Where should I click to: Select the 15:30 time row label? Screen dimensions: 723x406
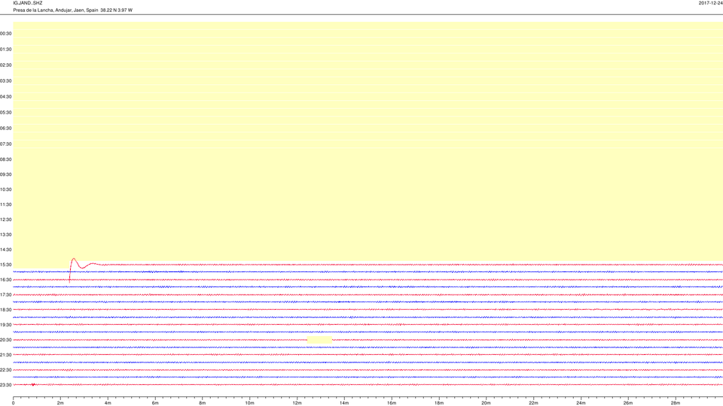(6, 265)
